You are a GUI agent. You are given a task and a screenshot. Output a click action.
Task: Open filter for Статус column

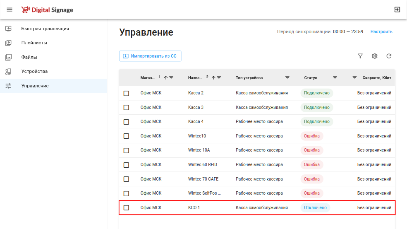tap(335, 77)
